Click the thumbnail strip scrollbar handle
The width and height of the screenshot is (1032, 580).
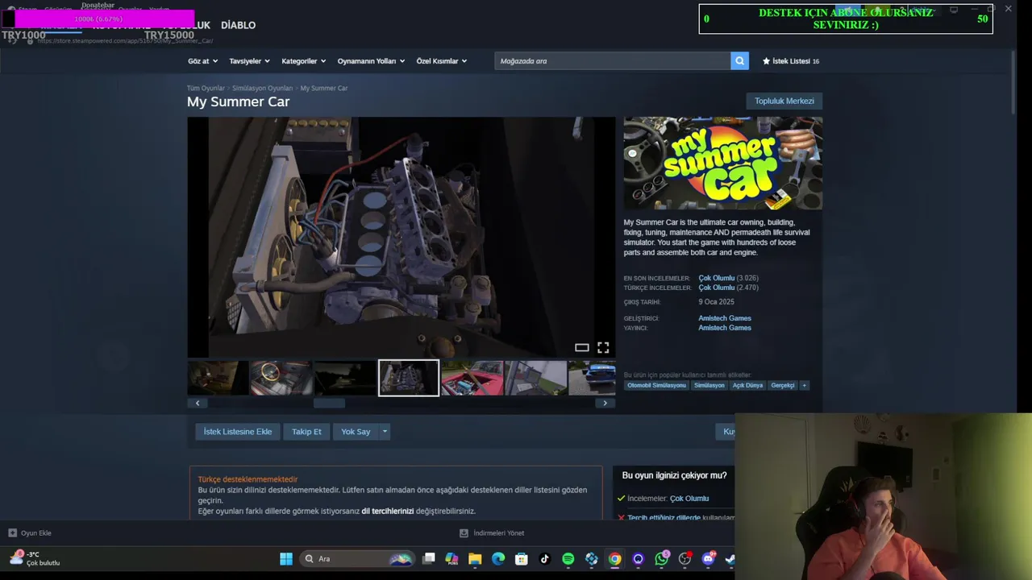329,403
